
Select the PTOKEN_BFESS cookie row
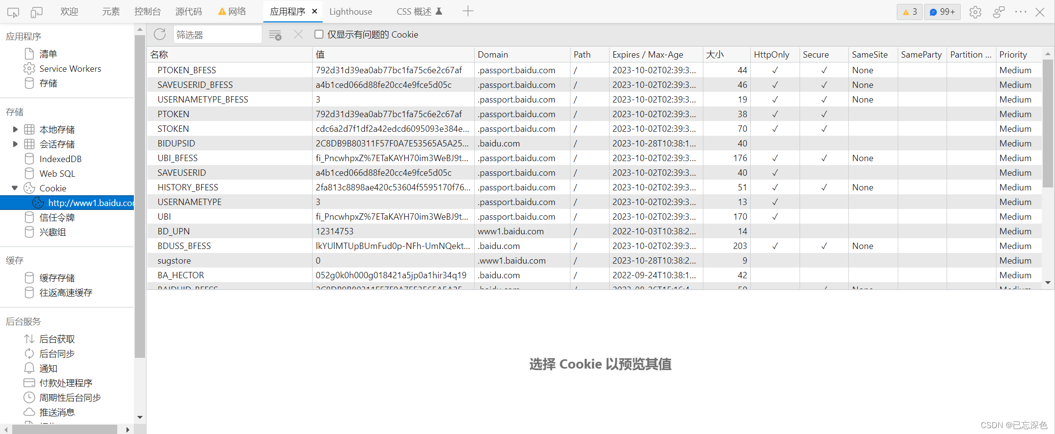[x=594, y=70]
